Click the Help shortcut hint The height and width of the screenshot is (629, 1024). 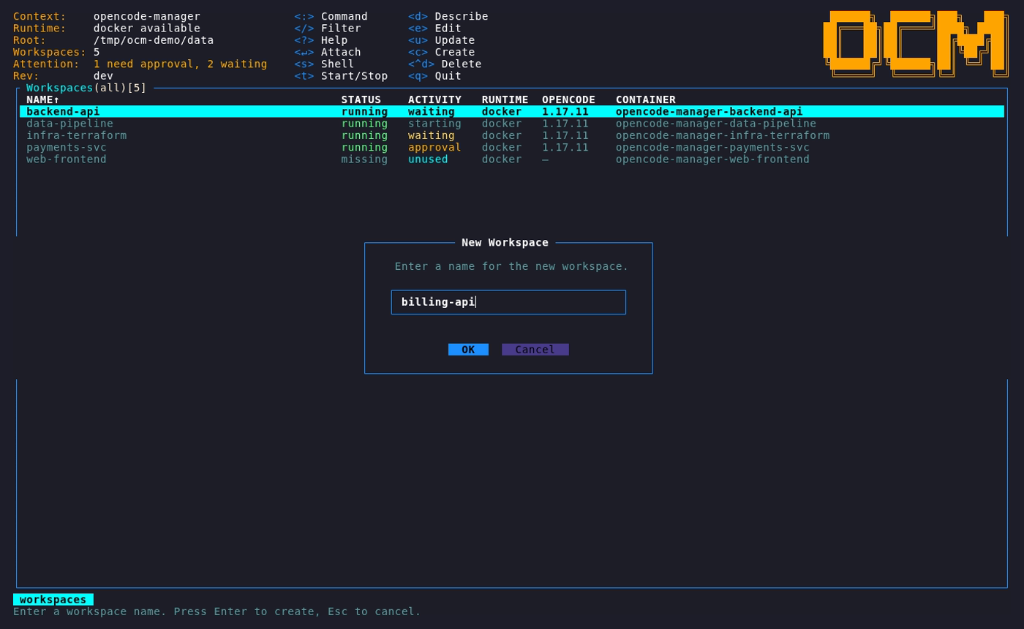321,40
